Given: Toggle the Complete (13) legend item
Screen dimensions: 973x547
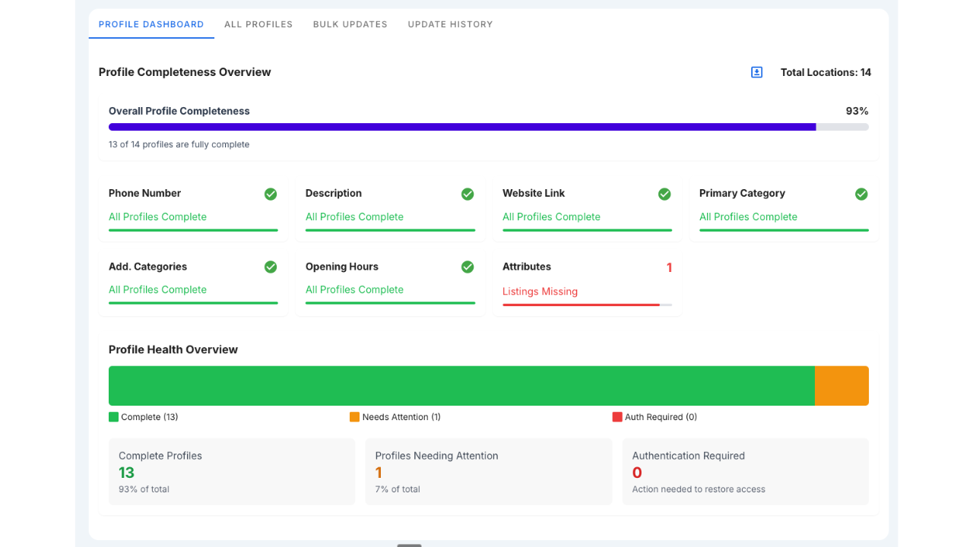Looking at the screenshot, I should [x=143, y=416].
